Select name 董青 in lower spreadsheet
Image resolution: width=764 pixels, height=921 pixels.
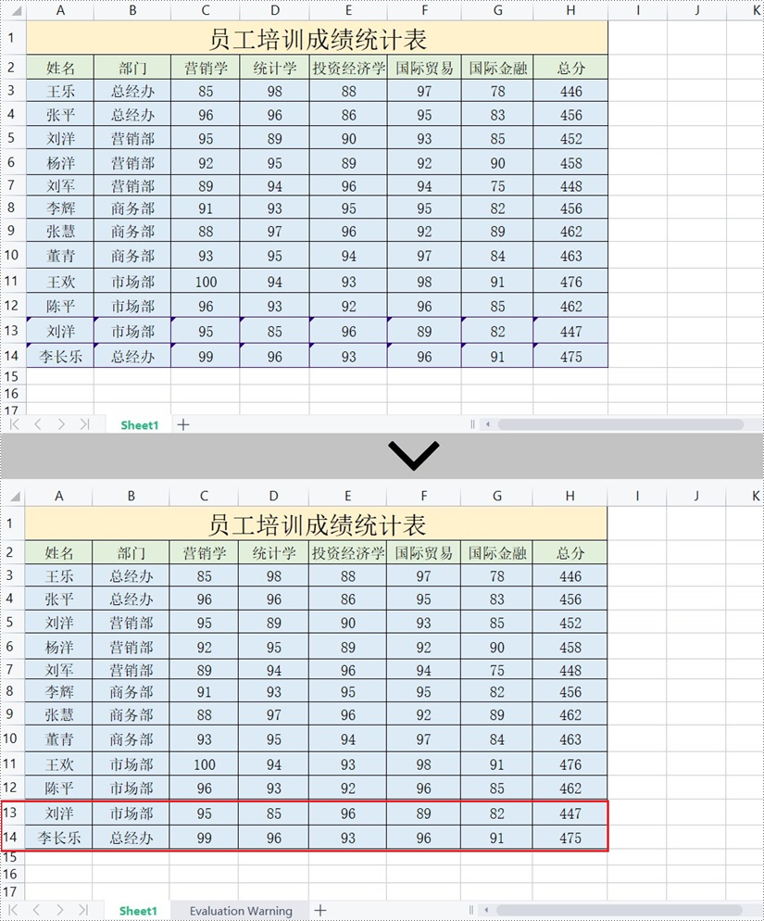click(x=58, y=738)
